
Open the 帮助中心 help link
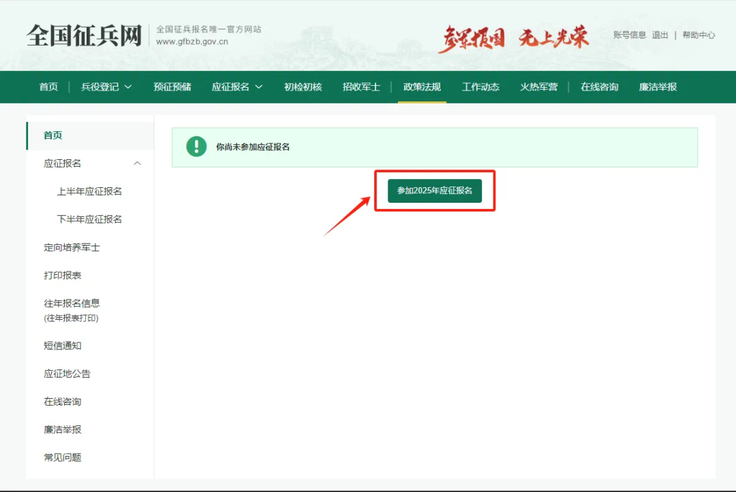696,34
